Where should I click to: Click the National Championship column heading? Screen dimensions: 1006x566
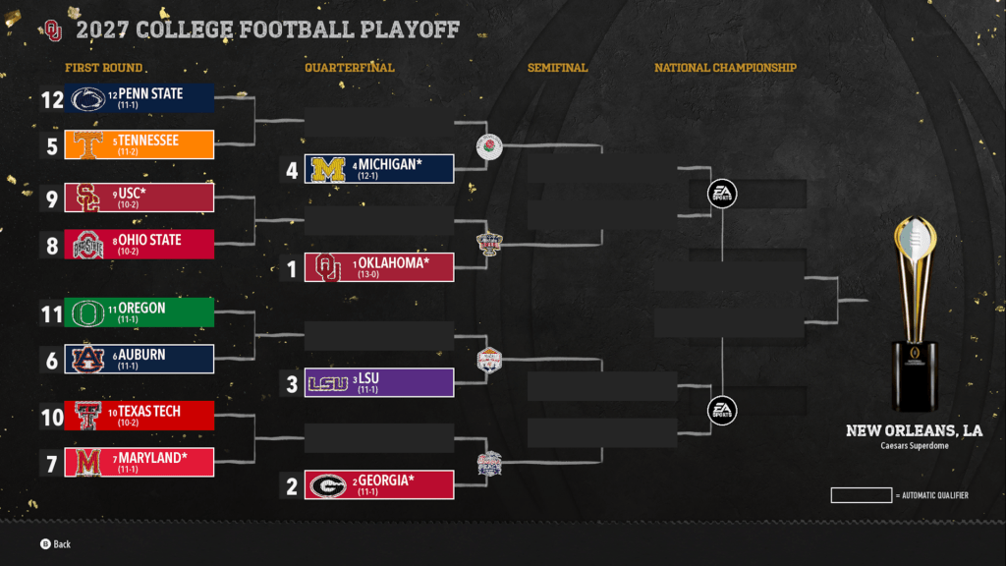point(725,68)
